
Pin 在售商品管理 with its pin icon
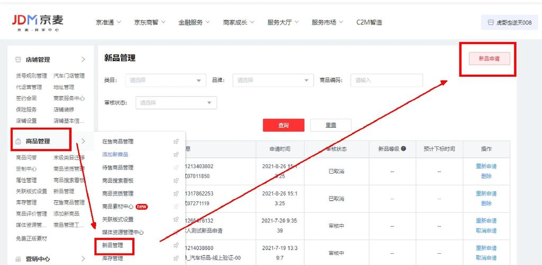pyautogui.click(x=176, y=142)
